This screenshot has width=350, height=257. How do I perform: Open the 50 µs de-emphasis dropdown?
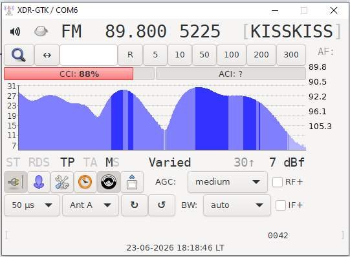32,205
